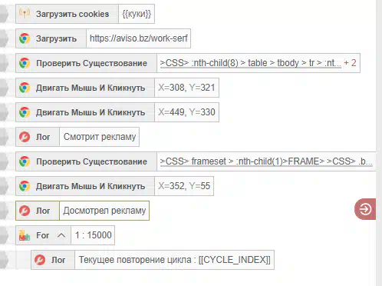Viewport: 382px width, 286px height.
Task: Expand the +2 hidden parameters indicator
Action: pos(350,63)
